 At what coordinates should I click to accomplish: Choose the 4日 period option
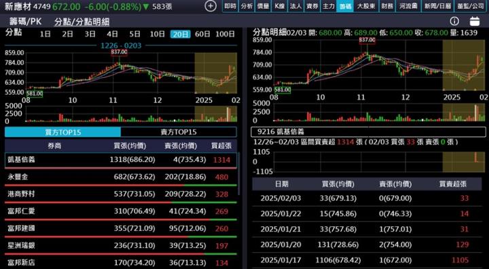pos(112,34)
